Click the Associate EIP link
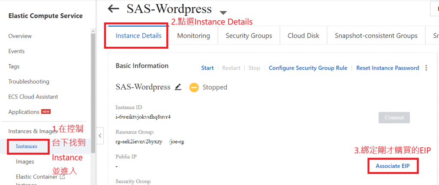439x185 pixels. (x=393, y=166)
